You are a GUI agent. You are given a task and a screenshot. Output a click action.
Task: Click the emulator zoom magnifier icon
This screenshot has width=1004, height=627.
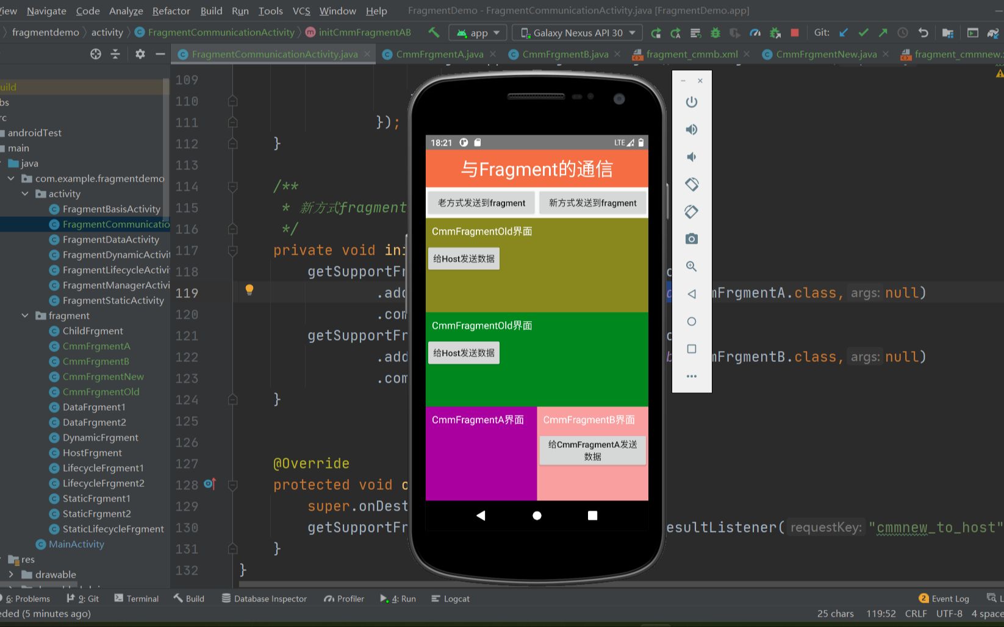pos(691,266)
